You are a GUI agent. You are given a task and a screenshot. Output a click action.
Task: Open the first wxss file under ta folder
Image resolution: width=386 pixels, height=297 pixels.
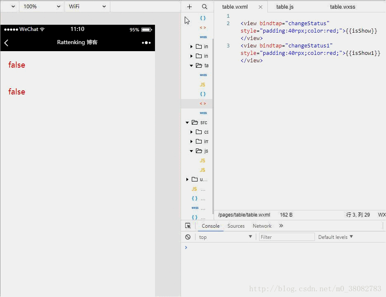(x=203, y=75)
